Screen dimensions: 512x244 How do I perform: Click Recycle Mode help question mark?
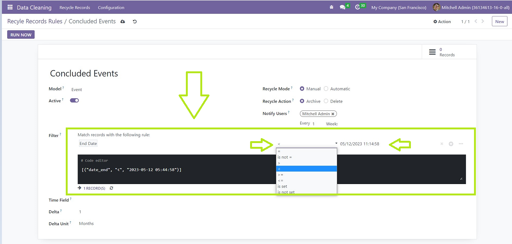click(292, 88)
